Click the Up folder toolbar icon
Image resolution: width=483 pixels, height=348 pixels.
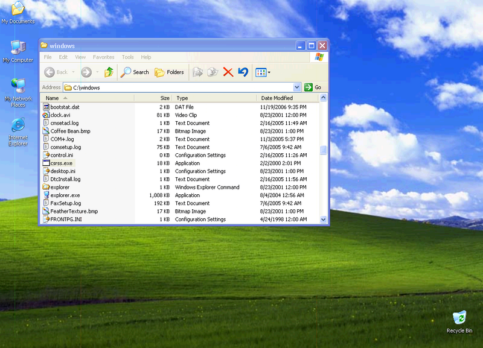pyautogui.click(x=109, y=72)
